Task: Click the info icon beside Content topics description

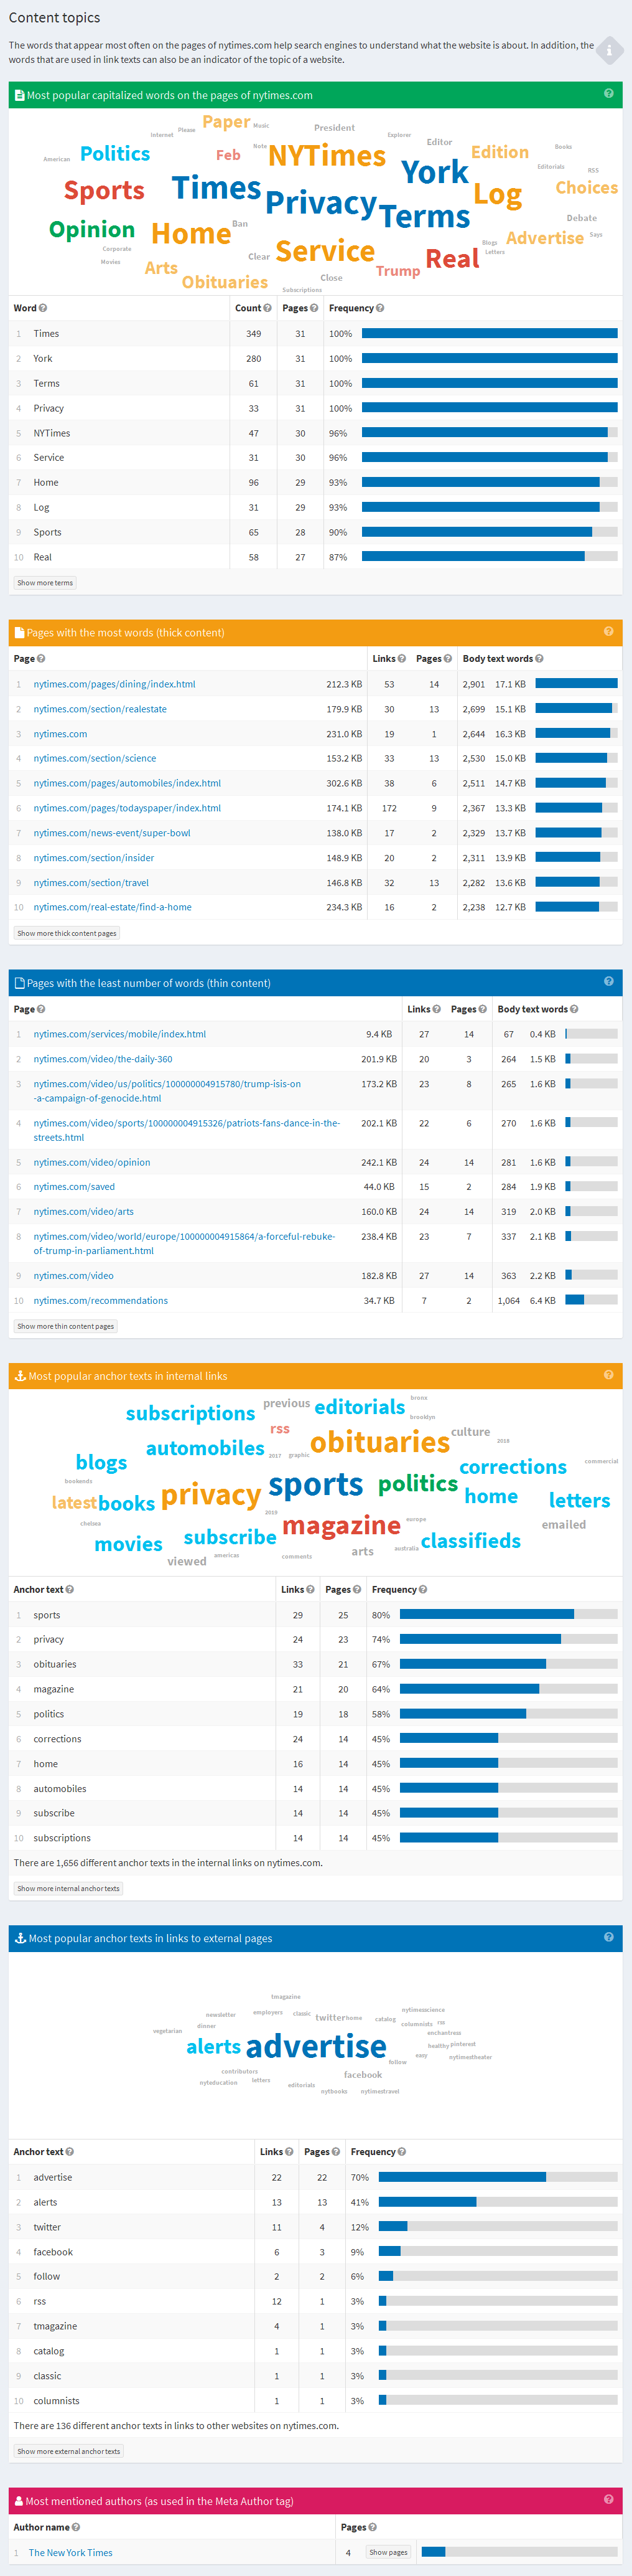Action: pos(609,50)
